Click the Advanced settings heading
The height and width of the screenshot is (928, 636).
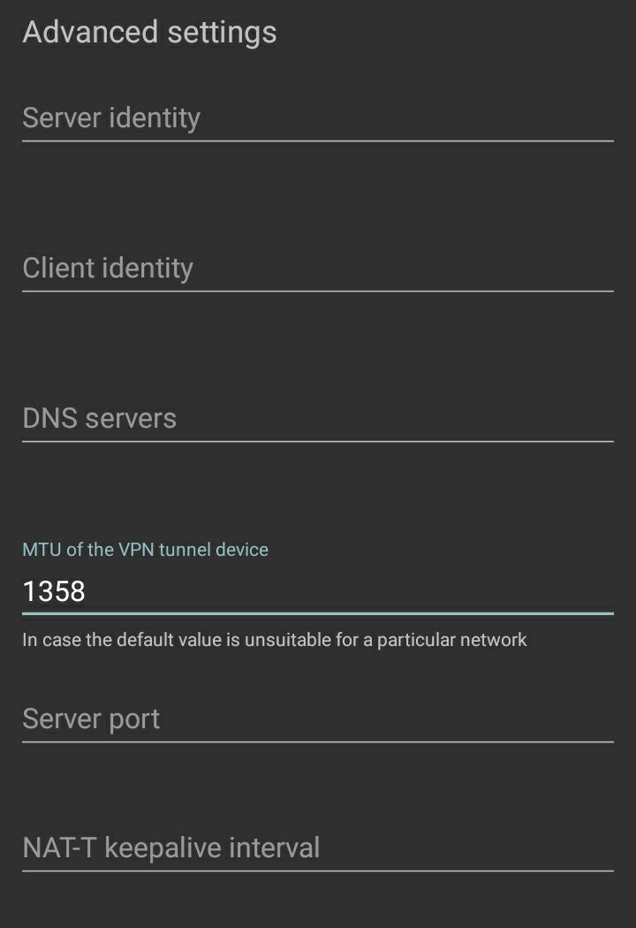[x=149, y=33]
